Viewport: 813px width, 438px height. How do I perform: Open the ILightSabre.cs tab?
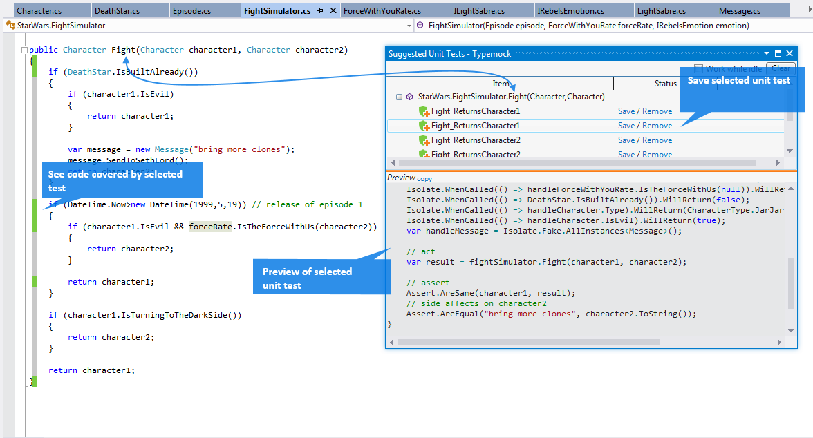pyautogui.click(x=478, y=11)
